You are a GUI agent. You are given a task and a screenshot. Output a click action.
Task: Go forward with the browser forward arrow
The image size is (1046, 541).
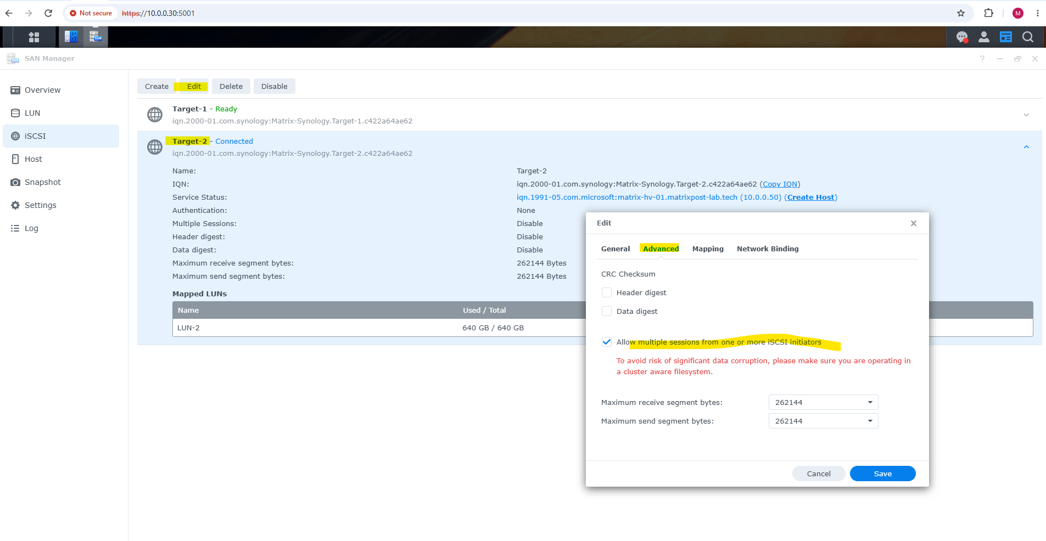tap(29, 13)
